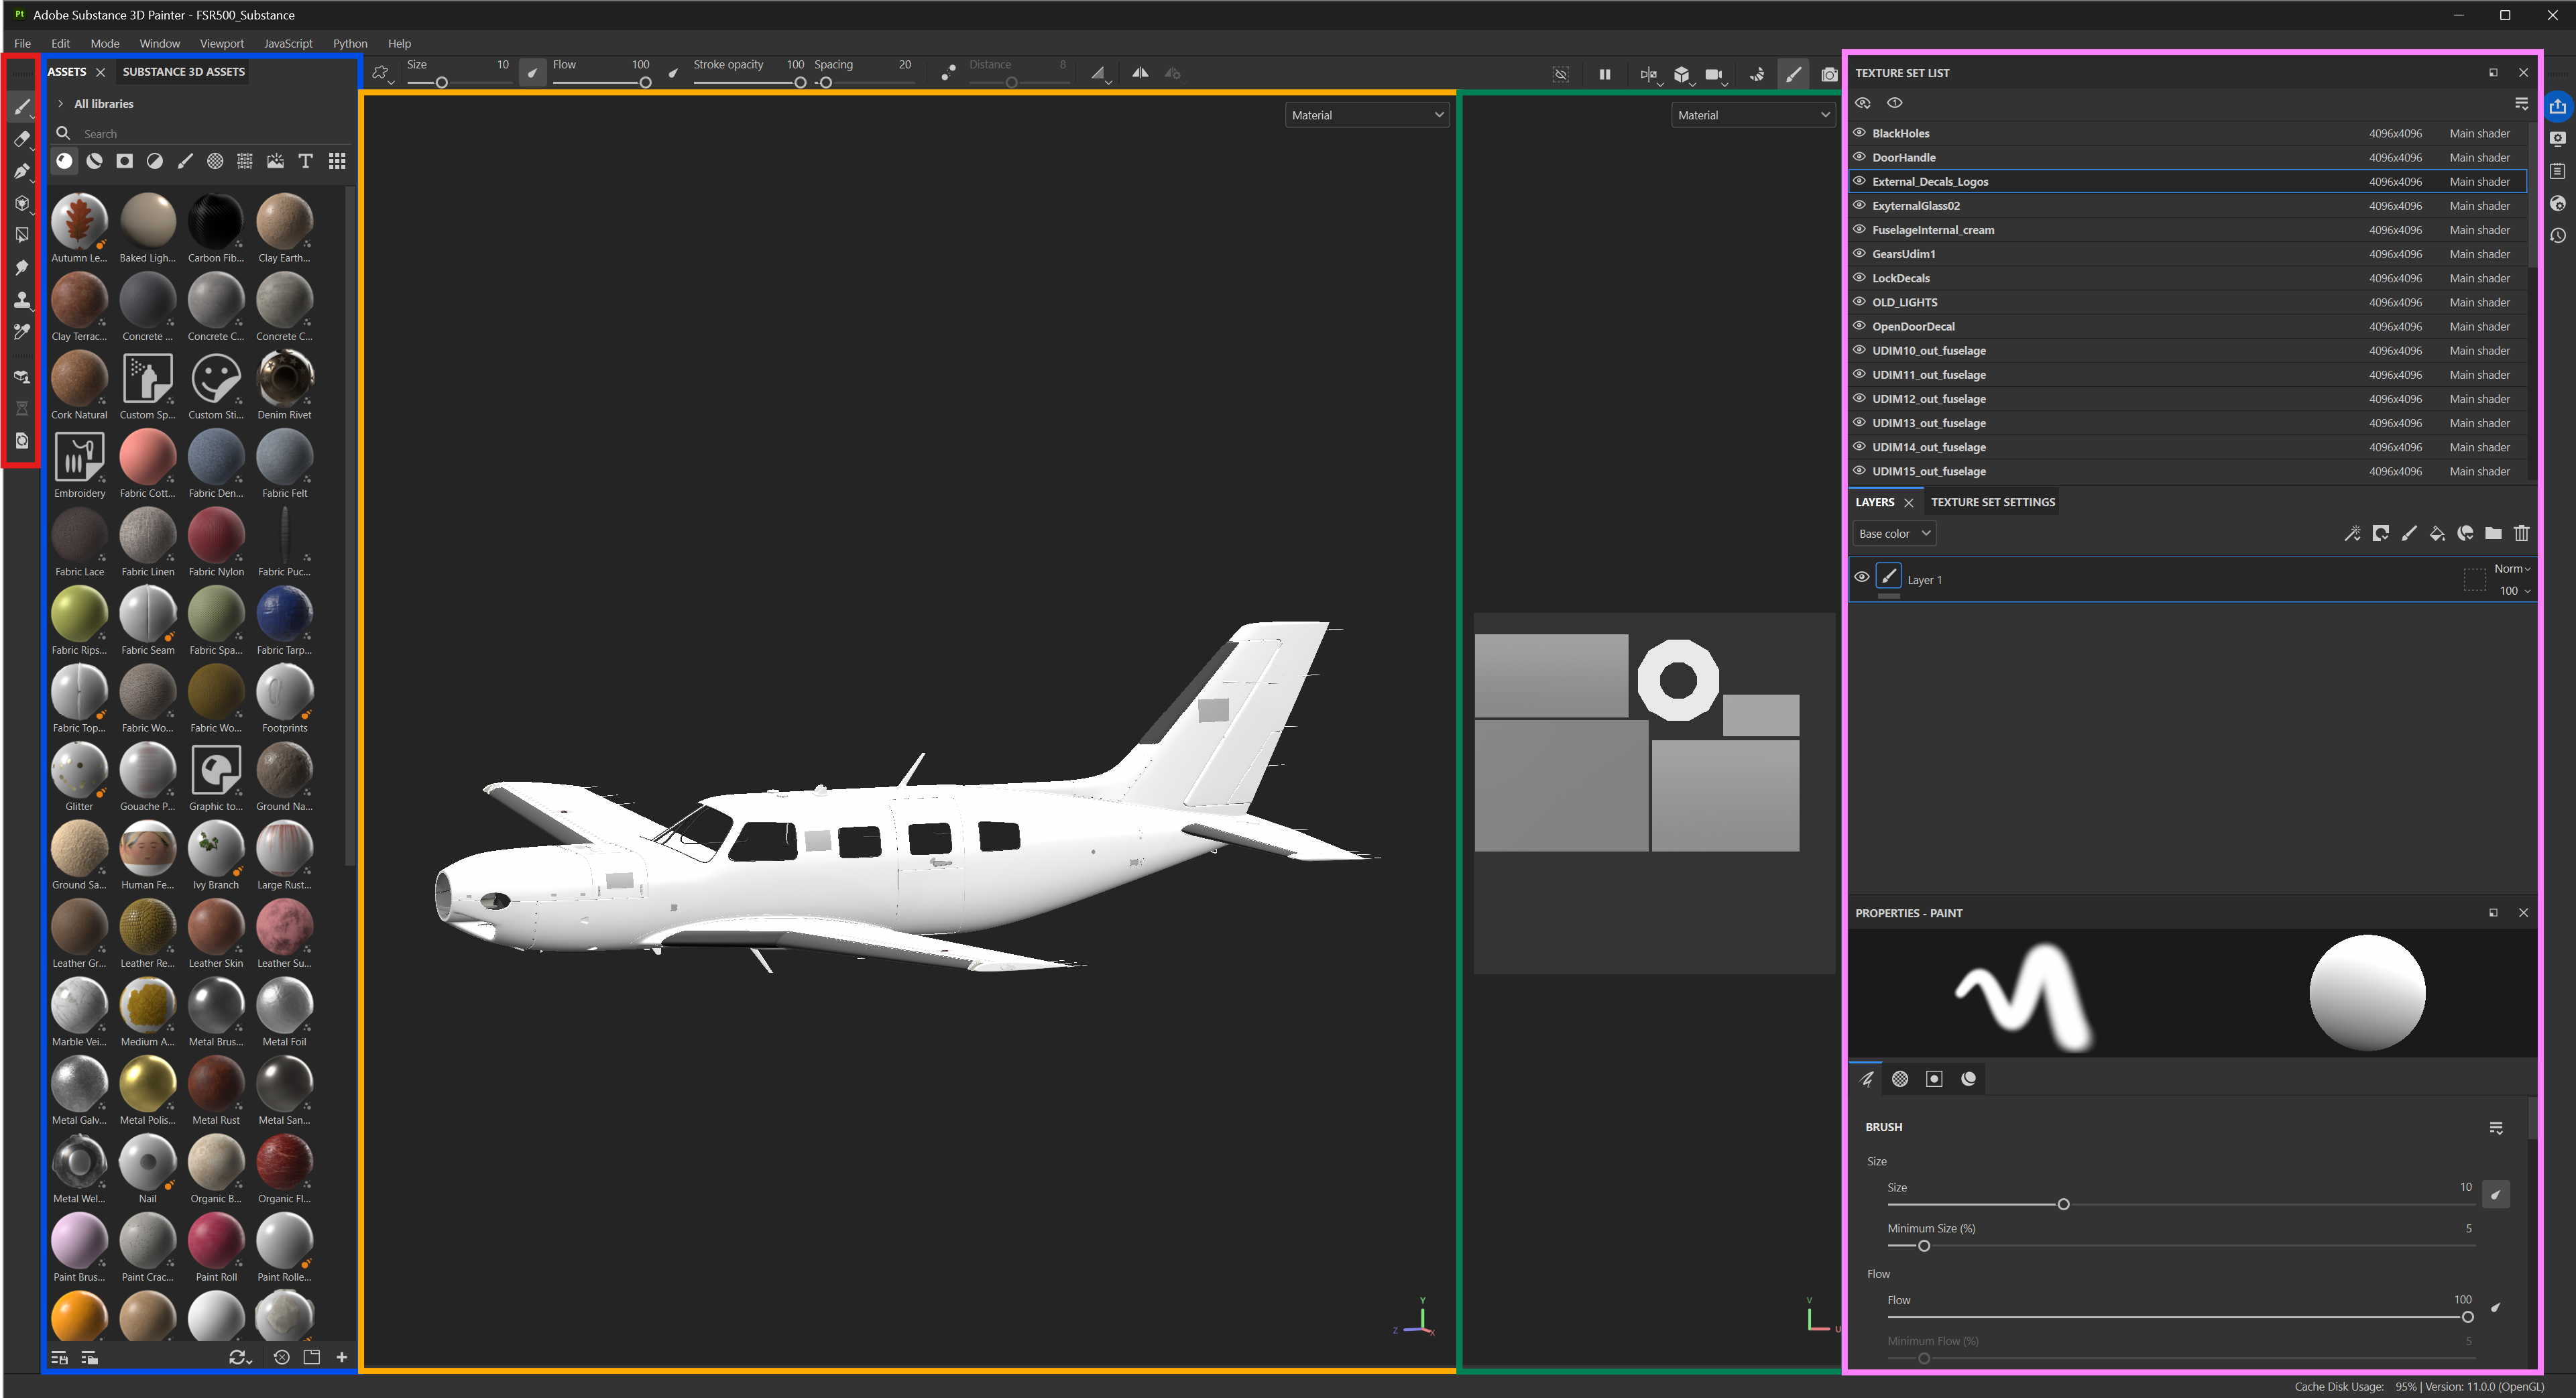2576x1398 pixels.
Task: Switch to Texture Set Settings tab
Action: click(x=1992, y=502)
